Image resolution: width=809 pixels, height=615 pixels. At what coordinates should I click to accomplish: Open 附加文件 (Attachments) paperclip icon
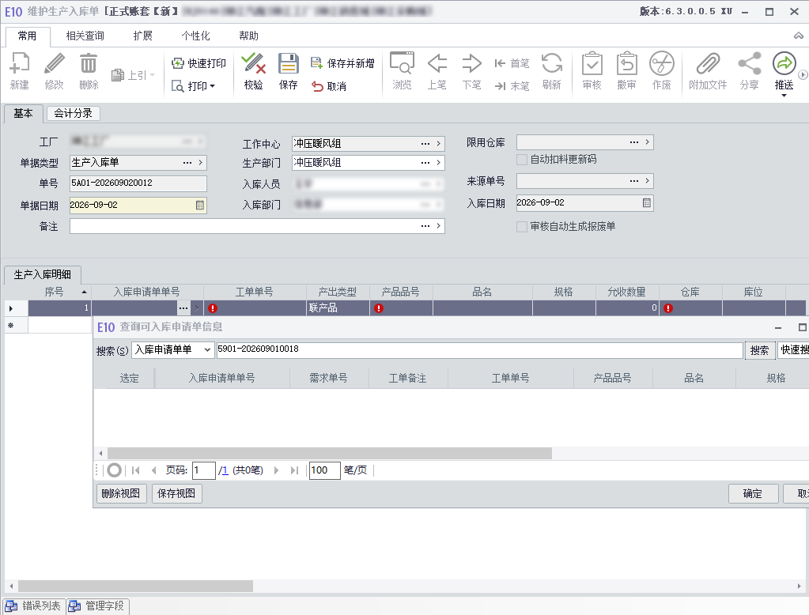pyautogui.click(x=708, y=64)
